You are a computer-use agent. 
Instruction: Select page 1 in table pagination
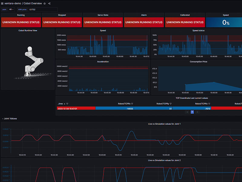tap(192, 112)
